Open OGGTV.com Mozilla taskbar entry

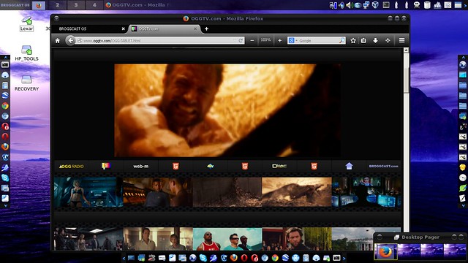(x=137, y=5)
